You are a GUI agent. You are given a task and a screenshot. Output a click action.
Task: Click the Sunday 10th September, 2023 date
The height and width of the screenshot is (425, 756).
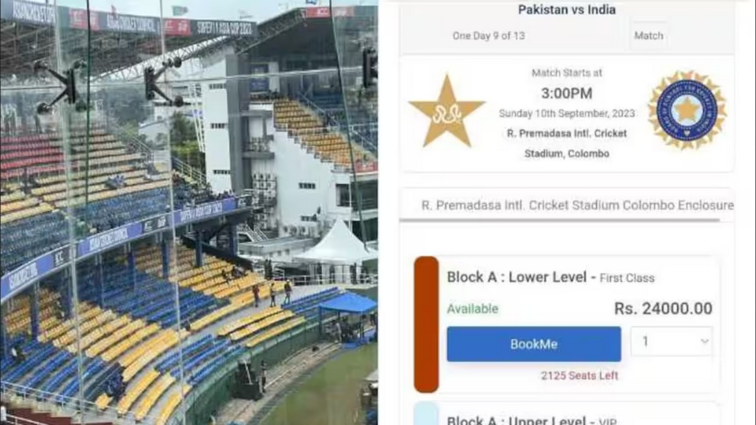pos(566,114)
